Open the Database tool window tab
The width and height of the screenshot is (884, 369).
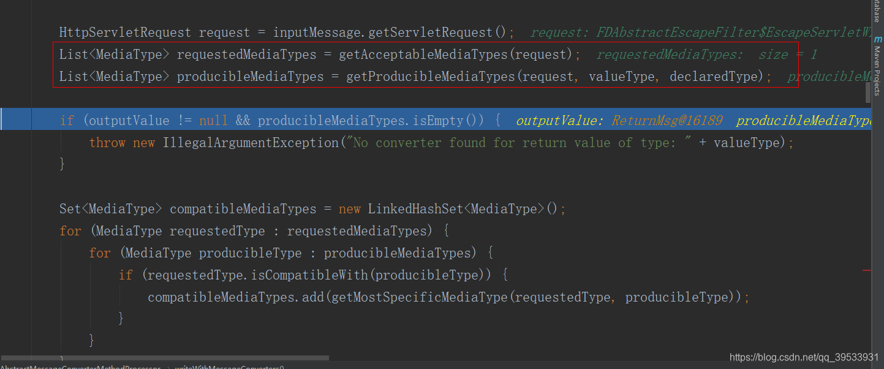[x=877, y=11]
